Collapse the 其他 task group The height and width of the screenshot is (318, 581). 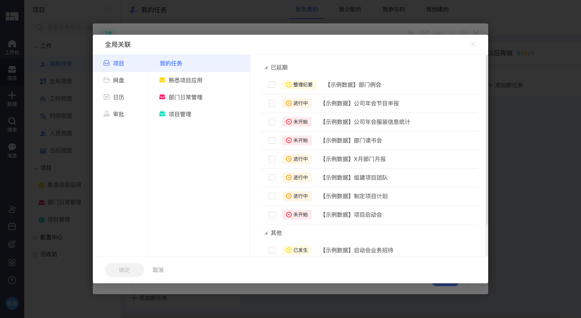coord(266,233)
